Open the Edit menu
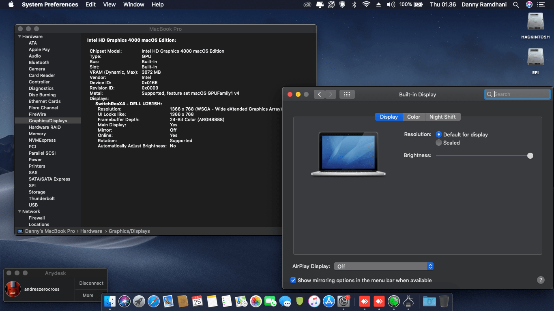The height and width of the screenshot is (311, 554). pos(90,4)
